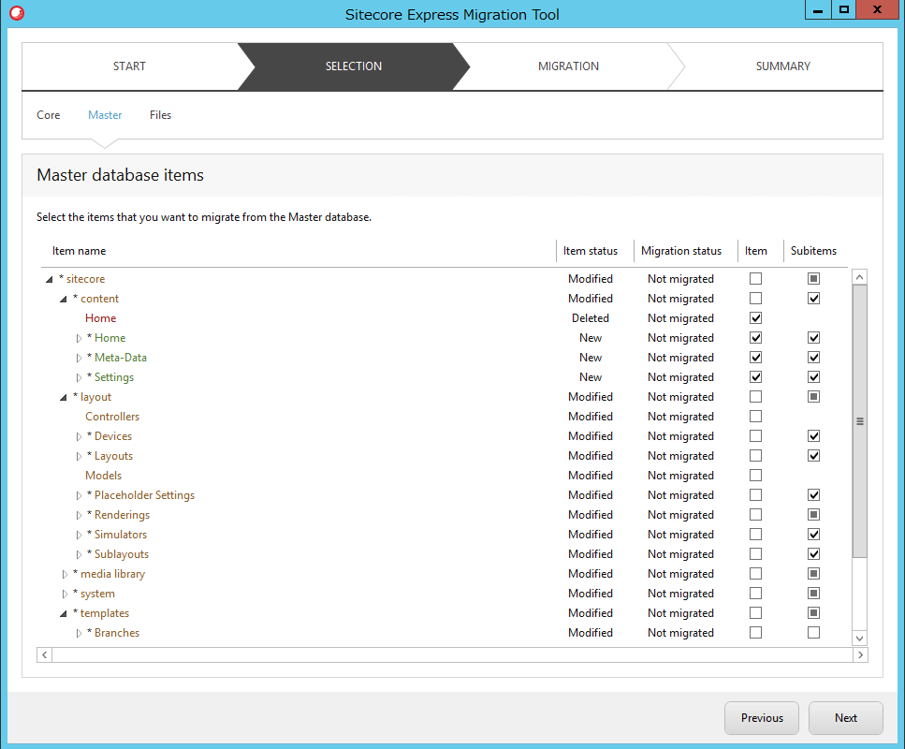Screen dimensions: 905x749
Task: Collapse the content node
Action: pyautogui.click(x=64, y=300)
